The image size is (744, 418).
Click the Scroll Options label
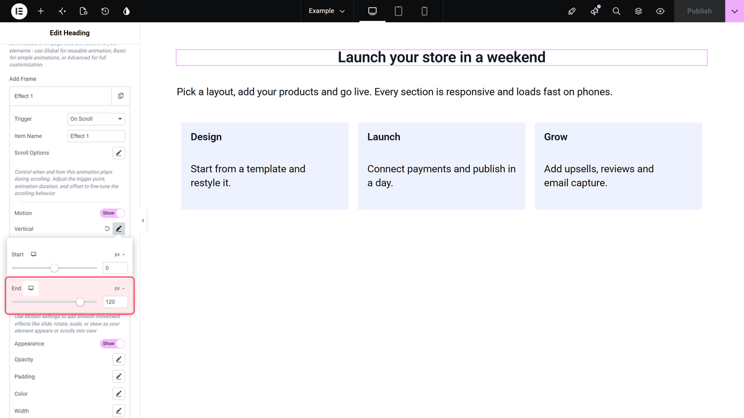point(32,153)
